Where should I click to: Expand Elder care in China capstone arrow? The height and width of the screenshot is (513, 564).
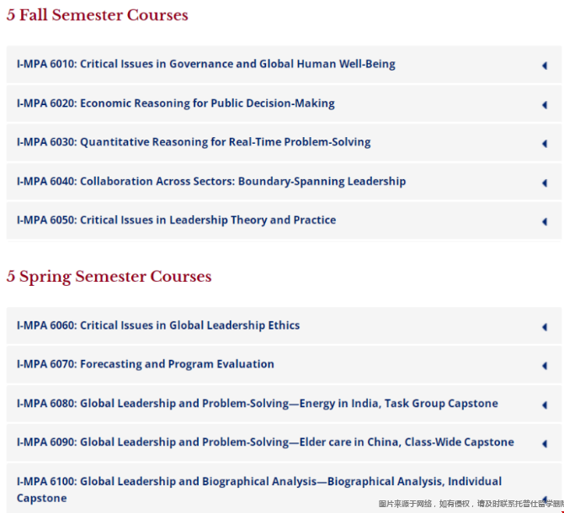pyautogui.click(x=545, y=444)
